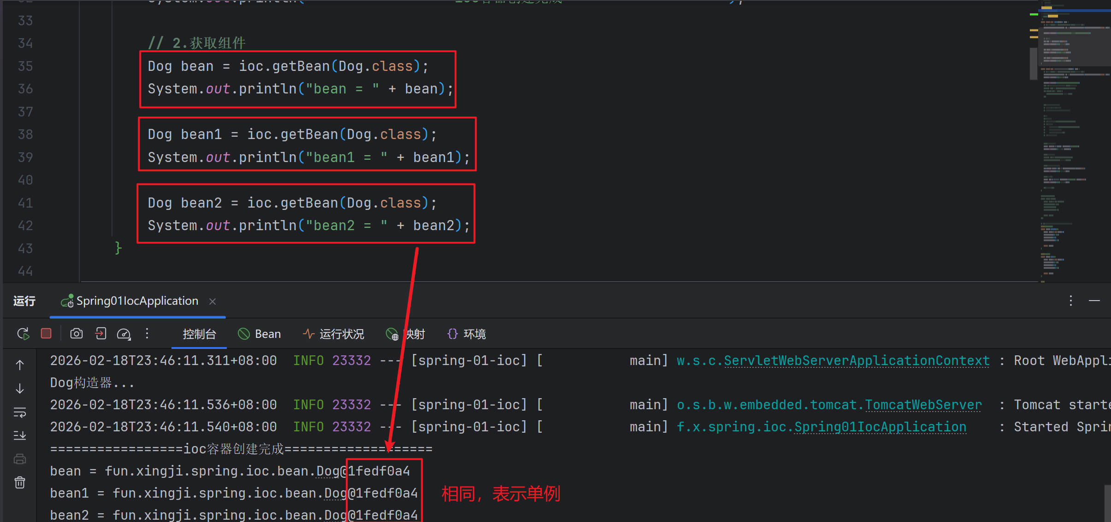This screenshot has height=522, width=1111.
Task: Open the run tool window options menu
Action: click(x=1071, y=301)
